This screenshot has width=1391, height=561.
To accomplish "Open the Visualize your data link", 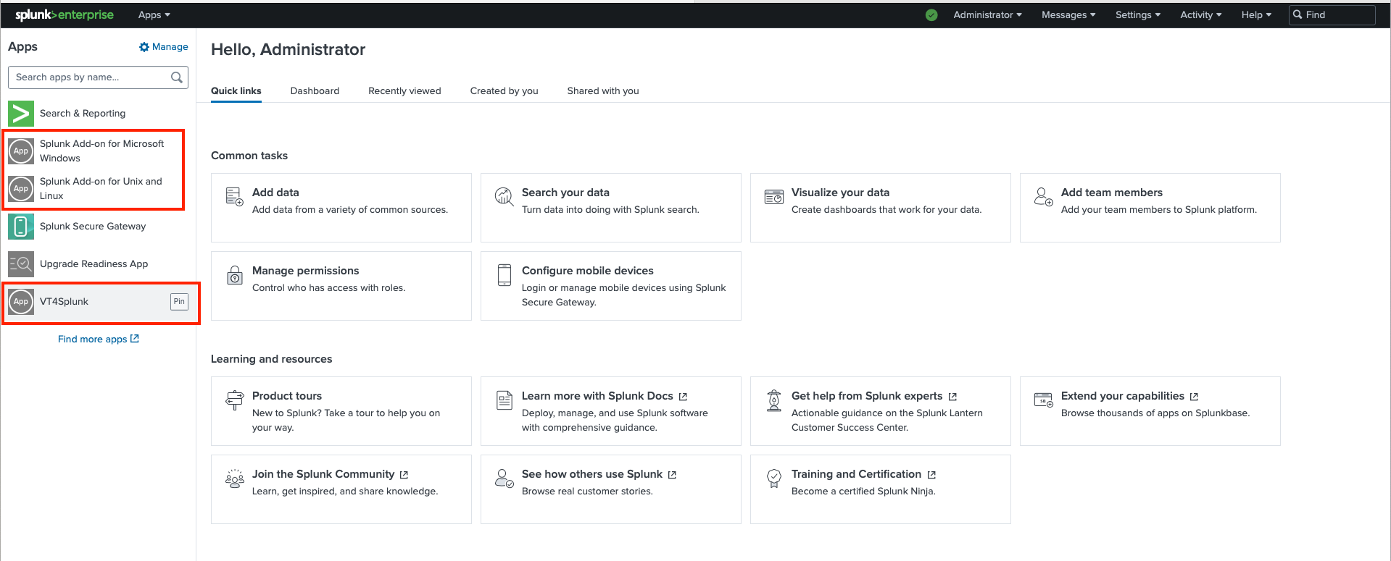I will tap(840, 193).
